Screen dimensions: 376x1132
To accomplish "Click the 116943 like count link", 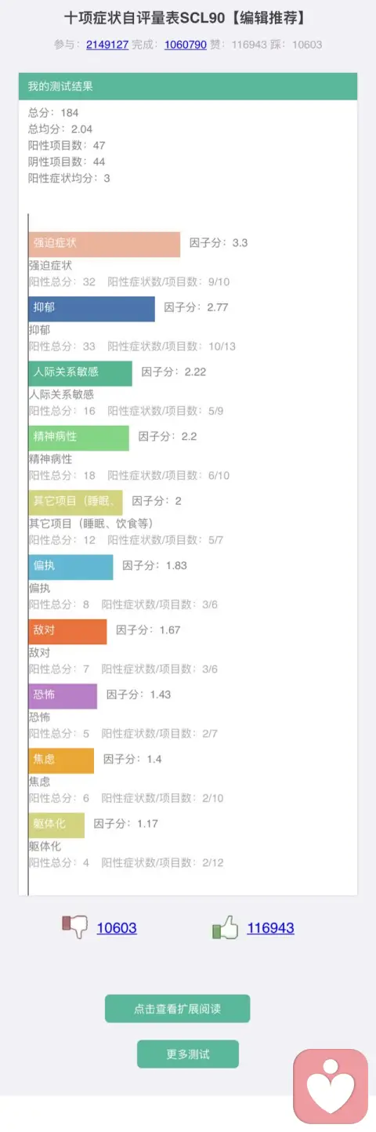I will 270,928.
